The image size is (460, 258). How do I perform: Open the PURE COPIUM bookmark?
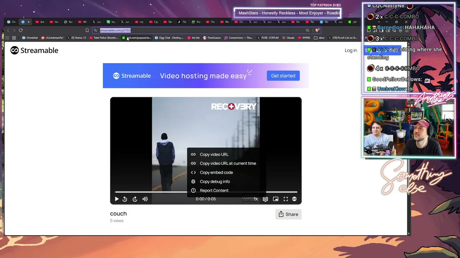[x=268, y=38]
